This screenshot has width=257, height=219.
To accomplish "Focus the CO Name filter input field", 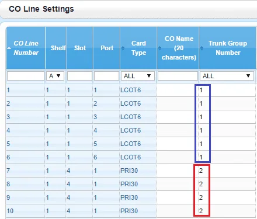I will (178, 76).
